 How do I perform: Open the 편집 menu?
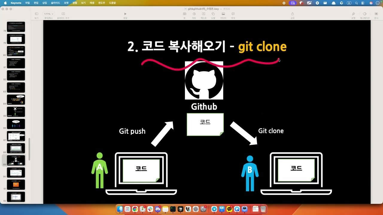(x=36, y=3)
